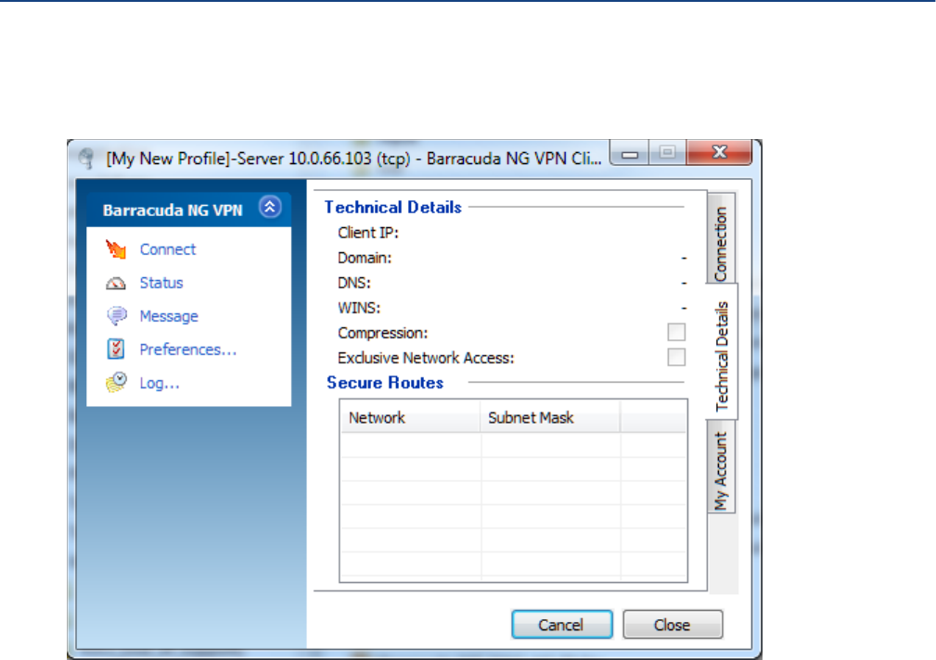Image resolution: width=936 pixels, height=660 pixels.
Task: Click the VPN app icon in title bar
Action: (x=86, y=159)
